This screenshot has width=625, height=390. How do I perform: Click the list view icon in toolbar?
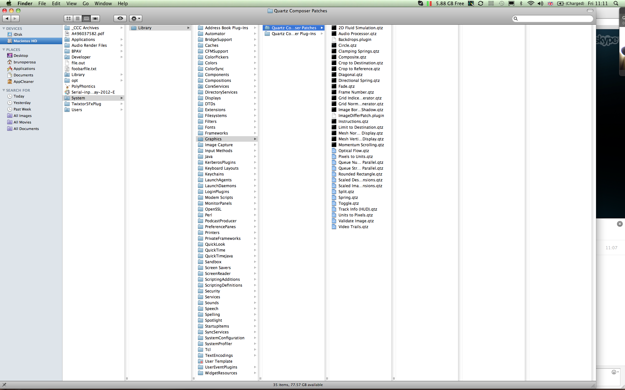click(x=77, y=19)
